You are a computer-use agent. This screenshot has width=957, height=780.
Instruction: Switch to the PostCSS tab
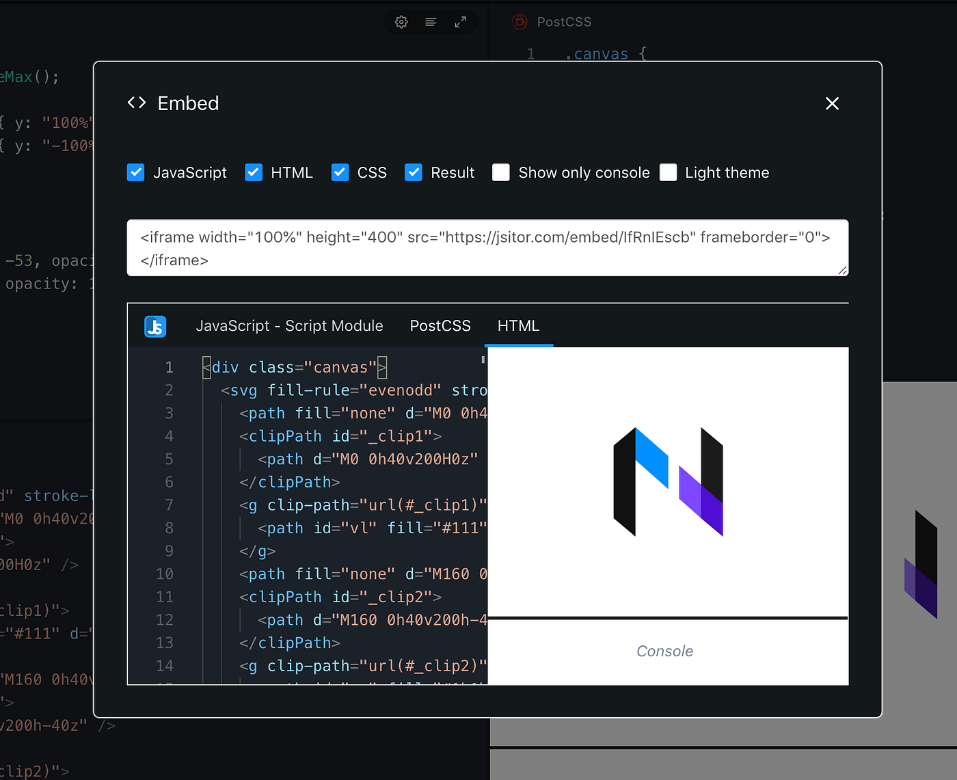(x=440, y=326)
